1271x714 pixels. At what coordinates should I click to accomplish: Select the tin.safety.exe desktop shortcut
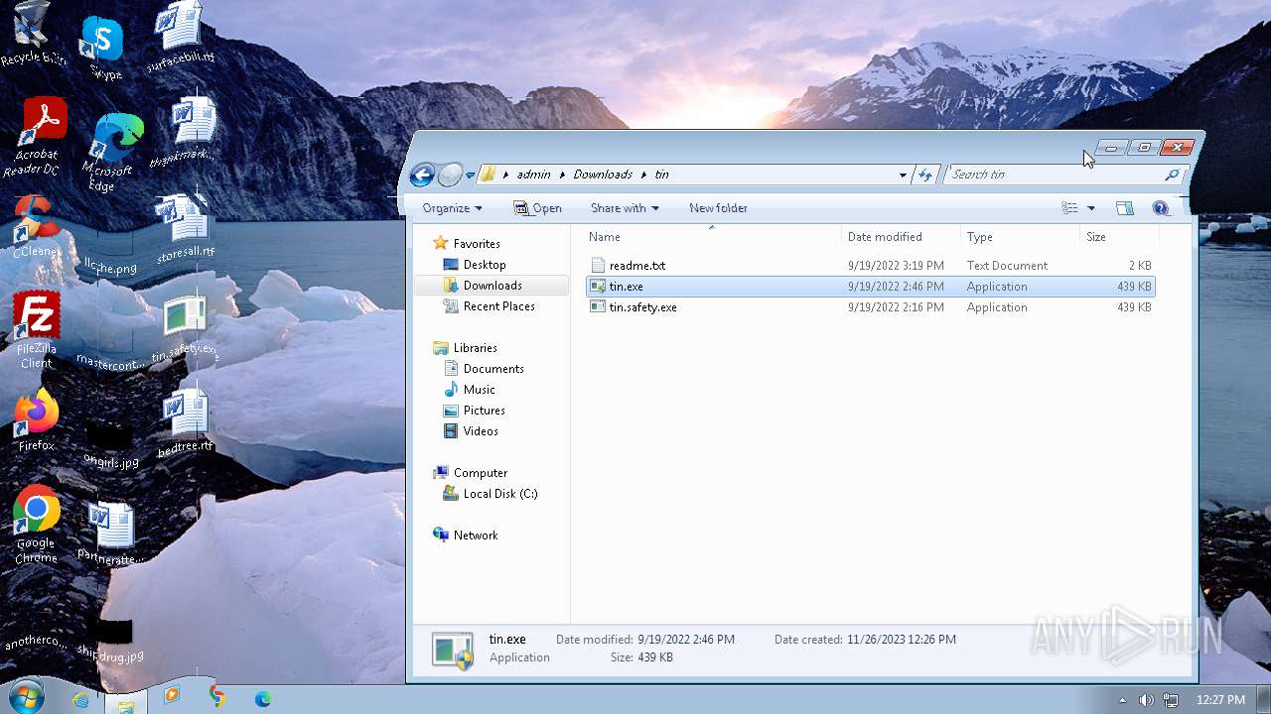coord(185,327)
